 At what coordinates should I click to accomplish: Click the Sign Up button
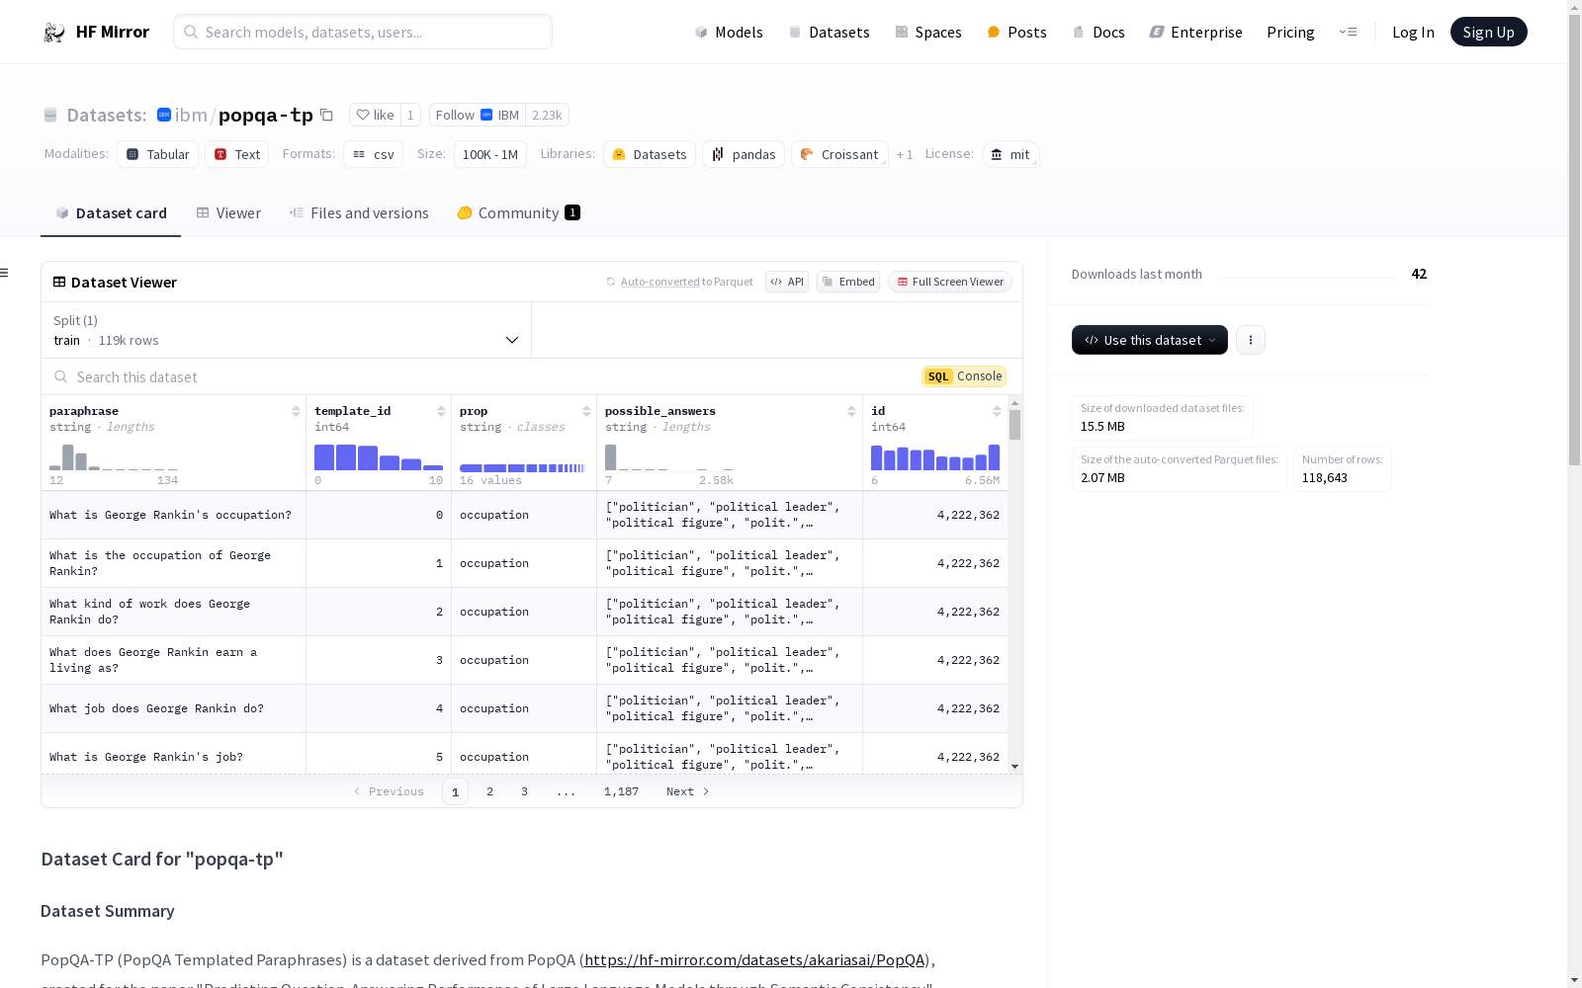point(1488,32)
